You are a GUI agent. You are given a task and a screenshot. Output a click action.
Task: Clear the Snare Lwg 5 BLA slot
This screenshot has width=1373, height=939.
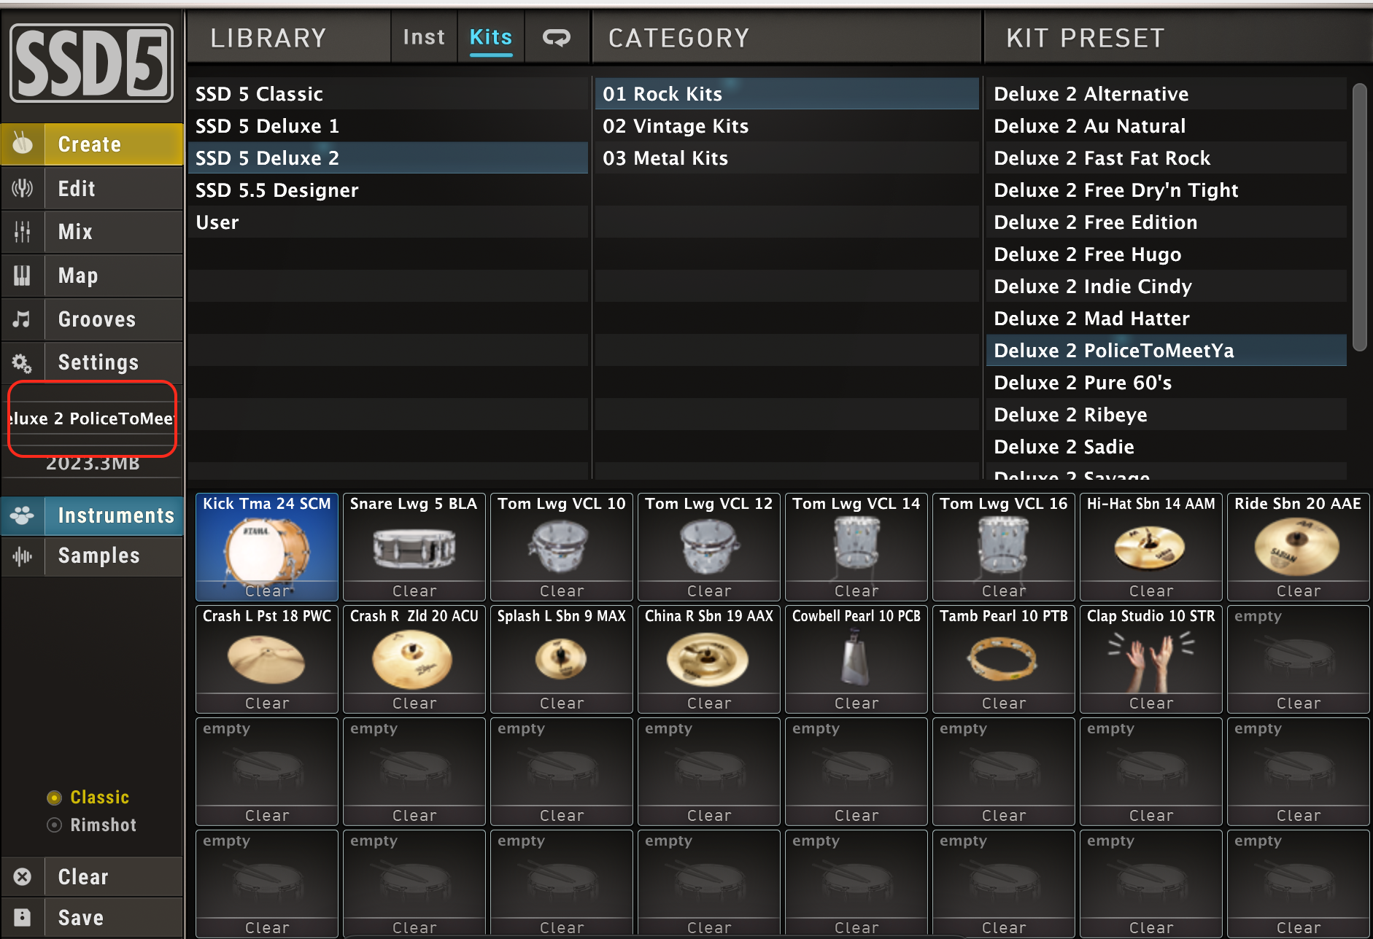[414, 591]
